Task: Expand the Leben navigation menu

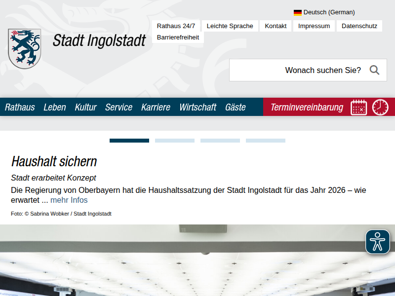Action: point(55,107)
